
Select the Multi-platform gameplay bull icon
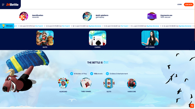(x=87, y=16)
